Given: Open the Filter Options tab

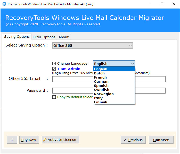Looking at the screenshot, I should (x=44, y=37).
